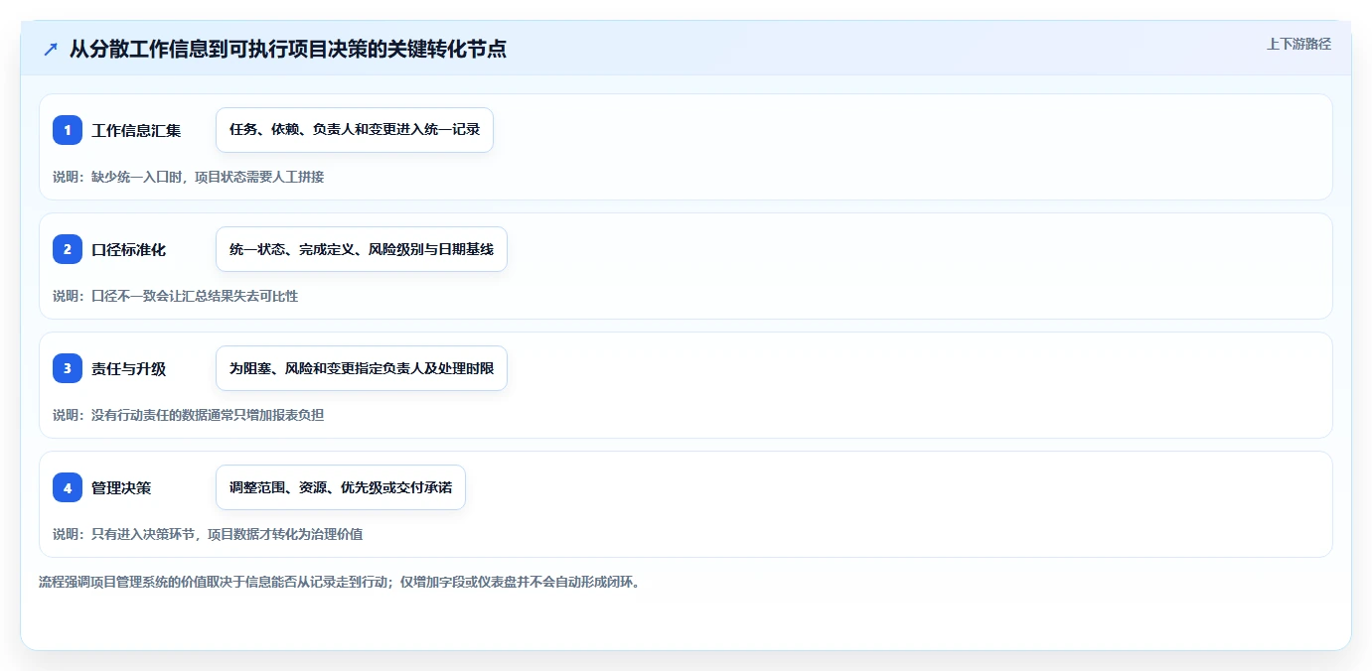Click the step 1 number badge
This screenshot has height=671, width=1372.
(x=68, y=130)
